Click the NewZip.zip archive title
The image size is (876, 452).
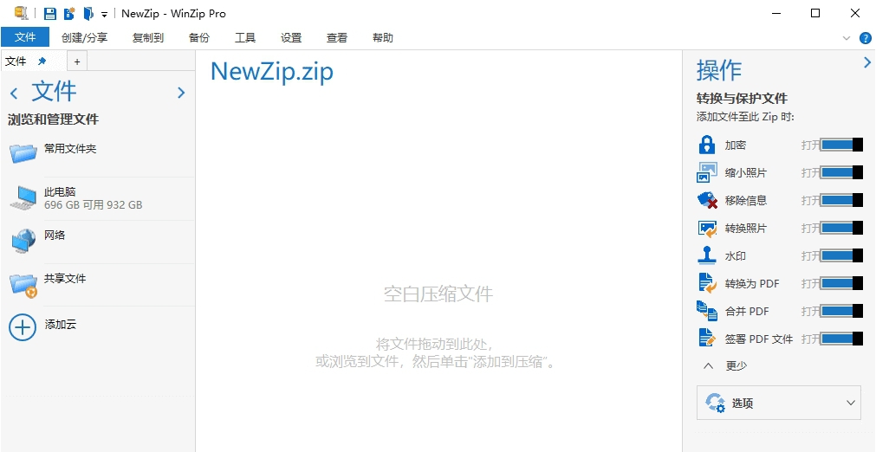click(x=271, y=71)
